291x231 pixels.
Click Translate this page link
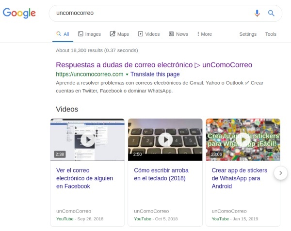[155, 74]
